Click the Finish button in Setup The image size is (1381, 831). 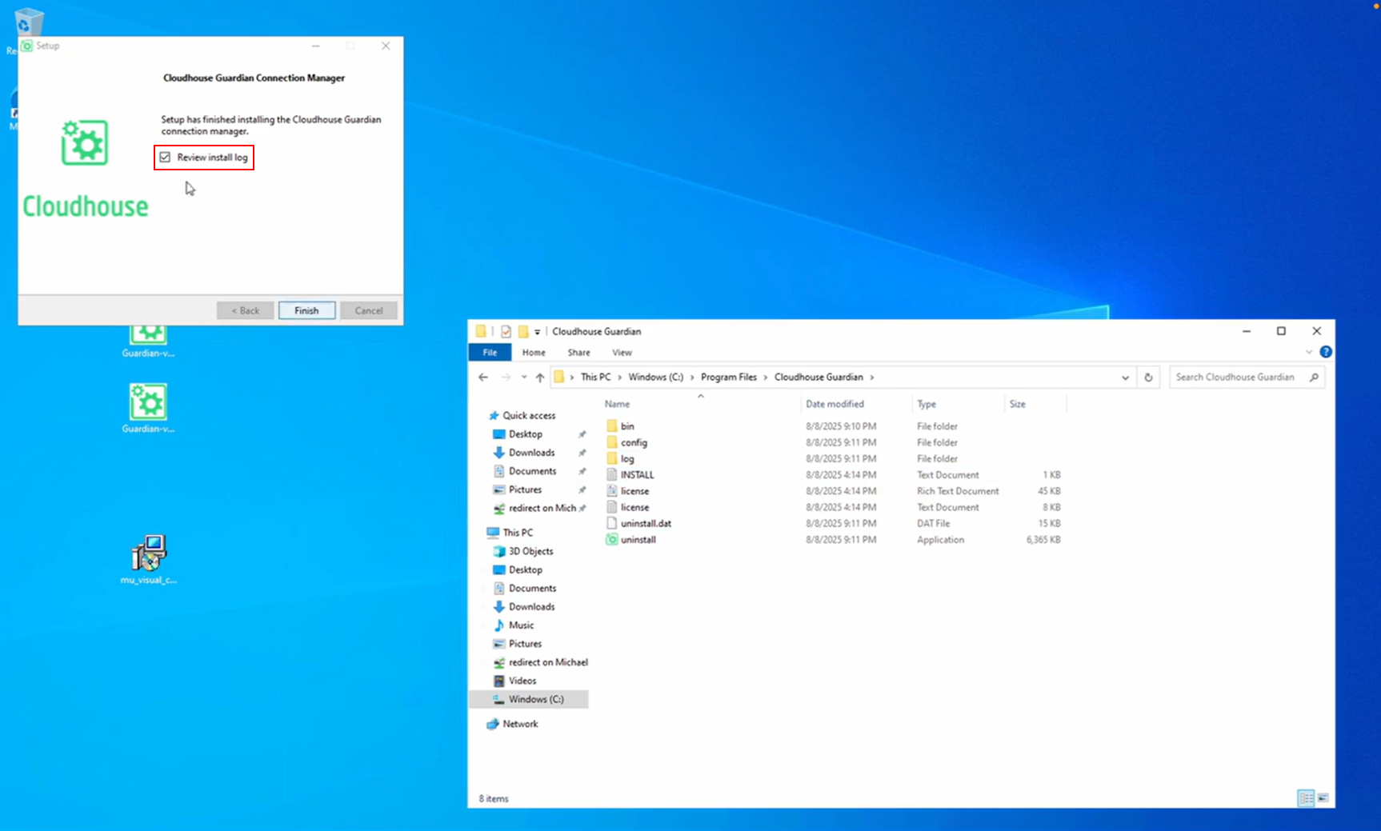(x=306, y=310)
